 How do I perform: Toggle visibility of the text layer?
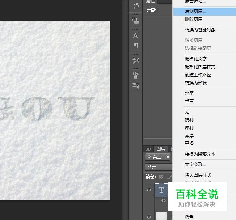point(149,190)
